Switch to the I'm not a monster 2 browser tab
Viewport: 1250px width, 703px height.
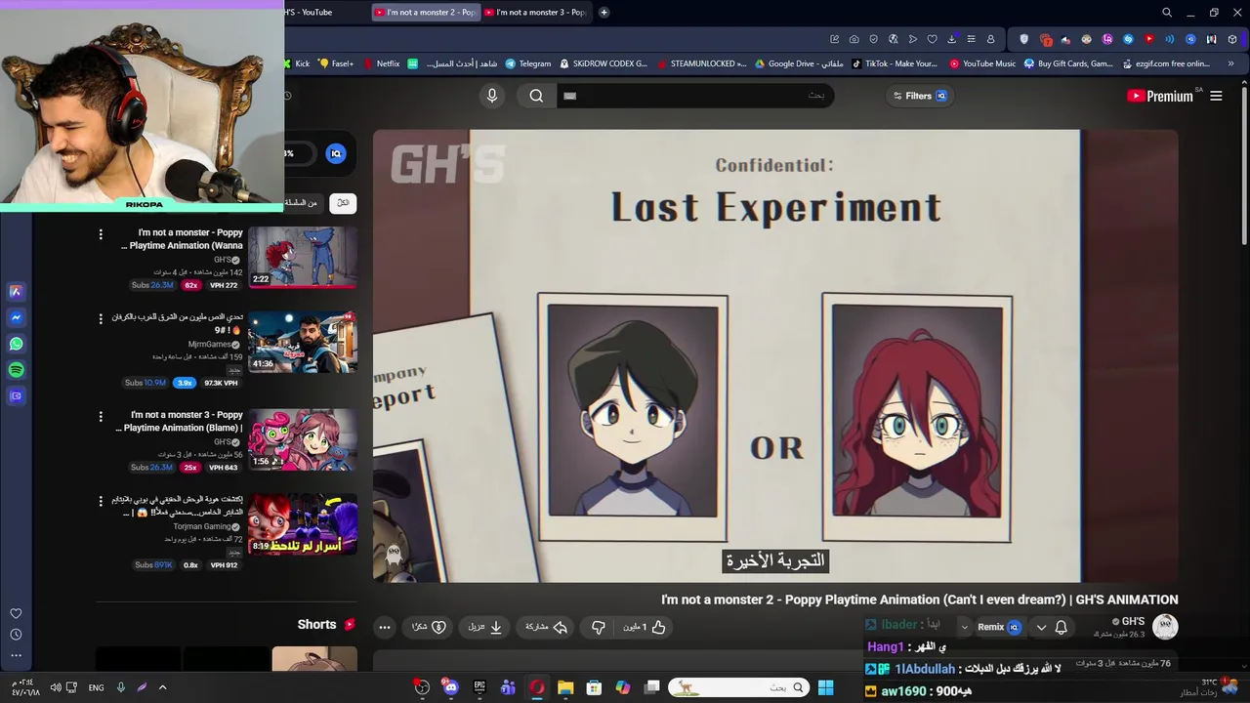(426, 12)
